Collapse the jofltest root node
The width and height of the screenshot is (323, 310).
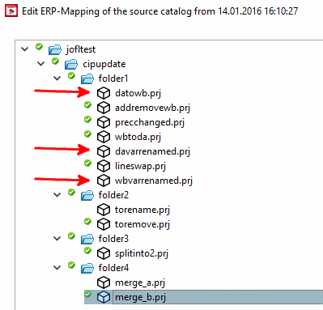(25, 49)
